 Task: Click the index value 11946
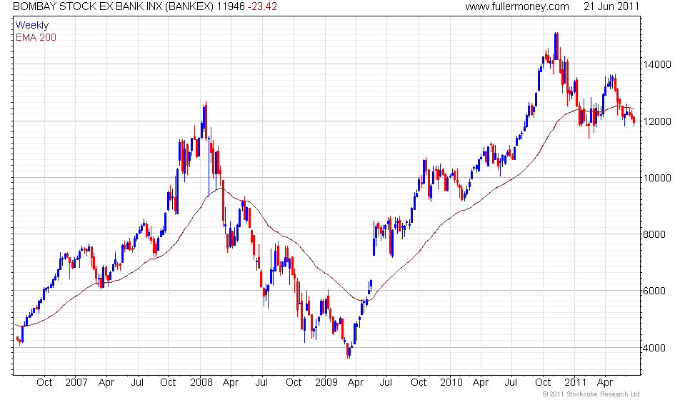(x=231, y=6)
